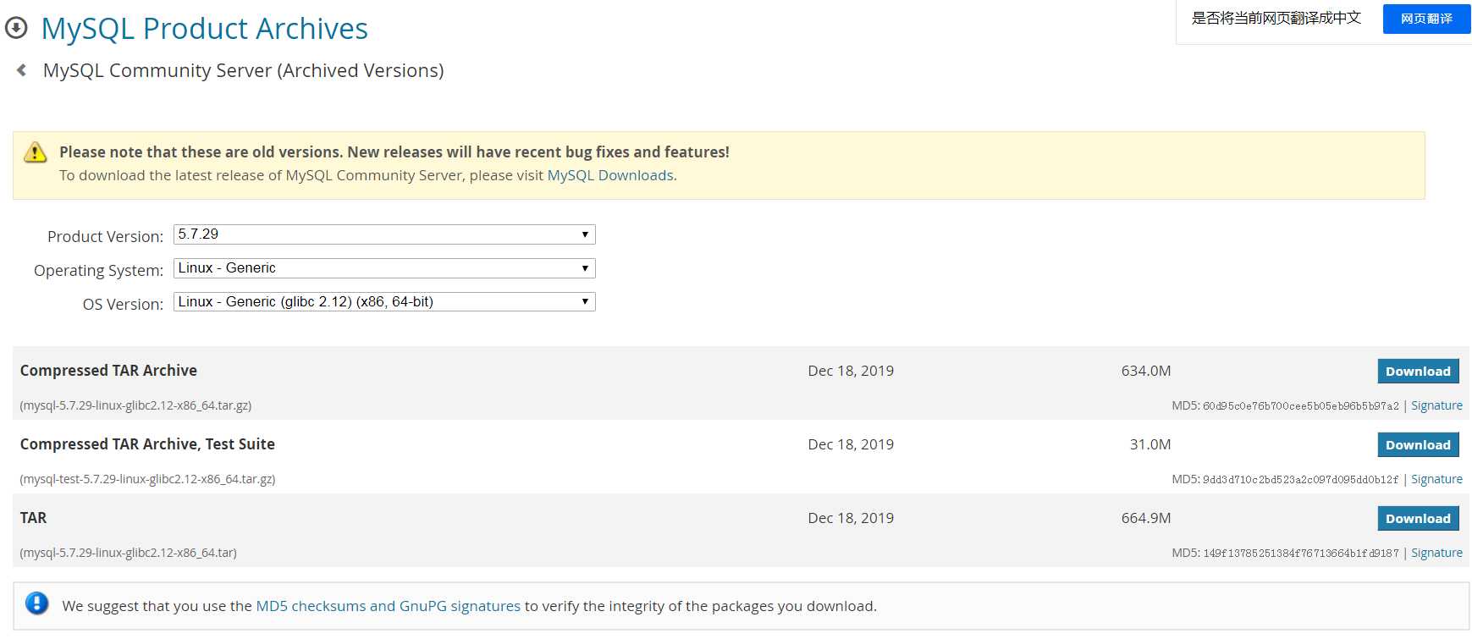The image size is (1472, 639).
Task: Download the Compressed TAR Archive 634.0M
Action: [1418, 372]
